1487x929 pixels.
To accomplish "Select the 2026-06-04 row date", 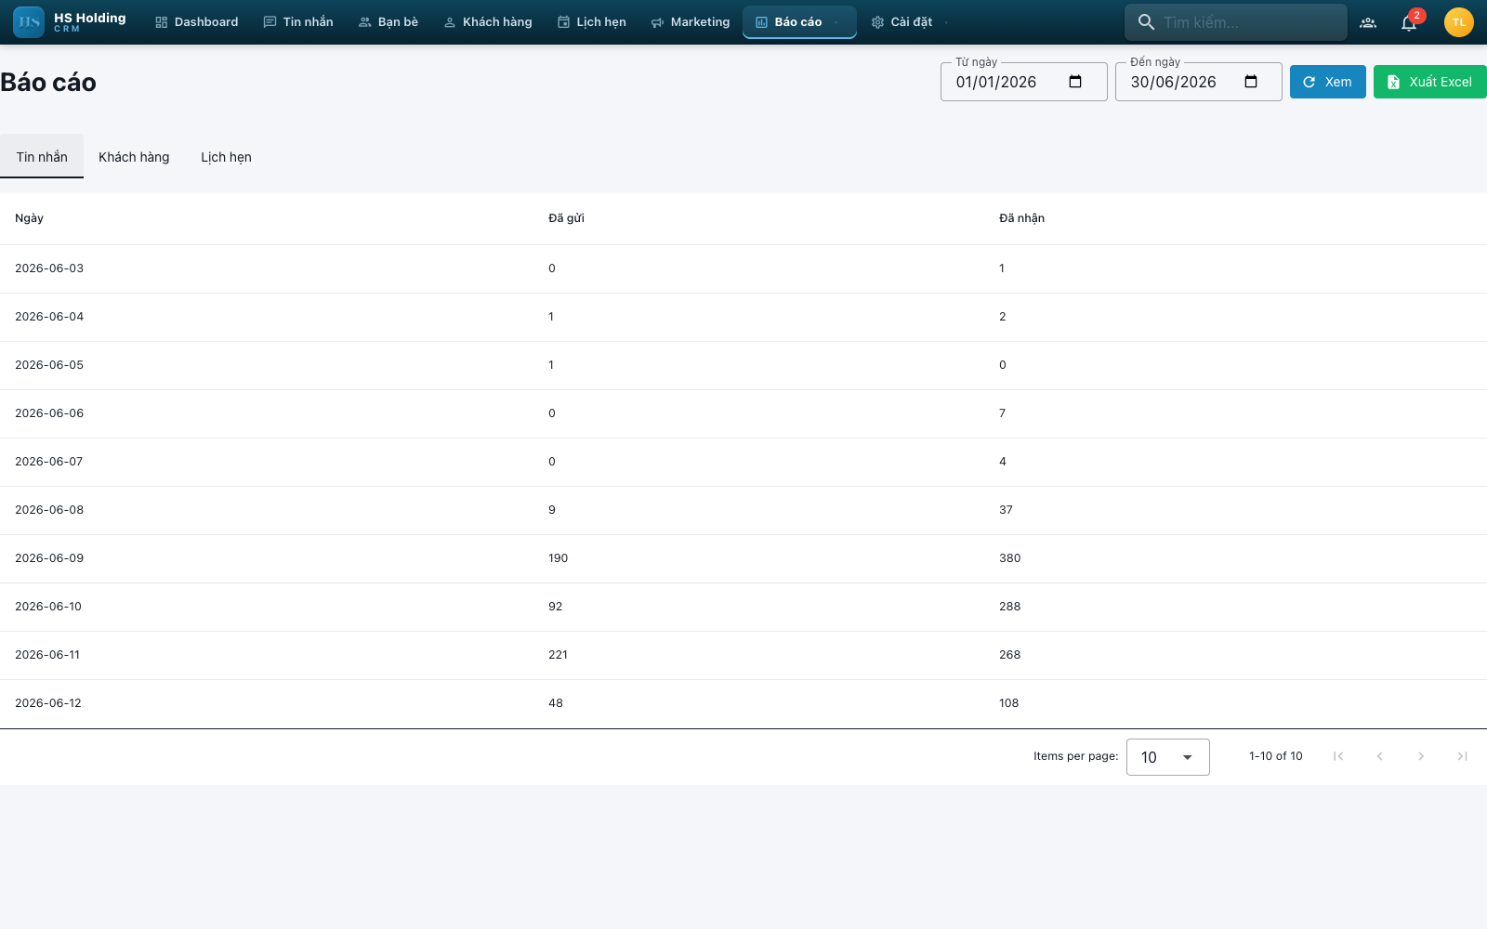I will pyautogui.click(x=49, y=317).
